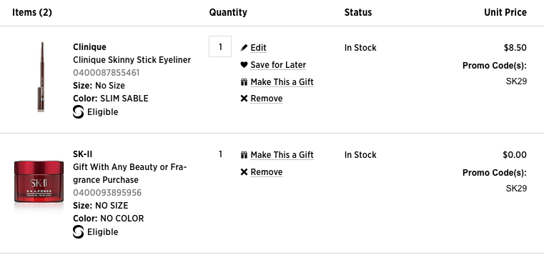Open the Edit link for the eyeliner
The width and height of the screenshot is (544, 265).
tap(259, 48)
